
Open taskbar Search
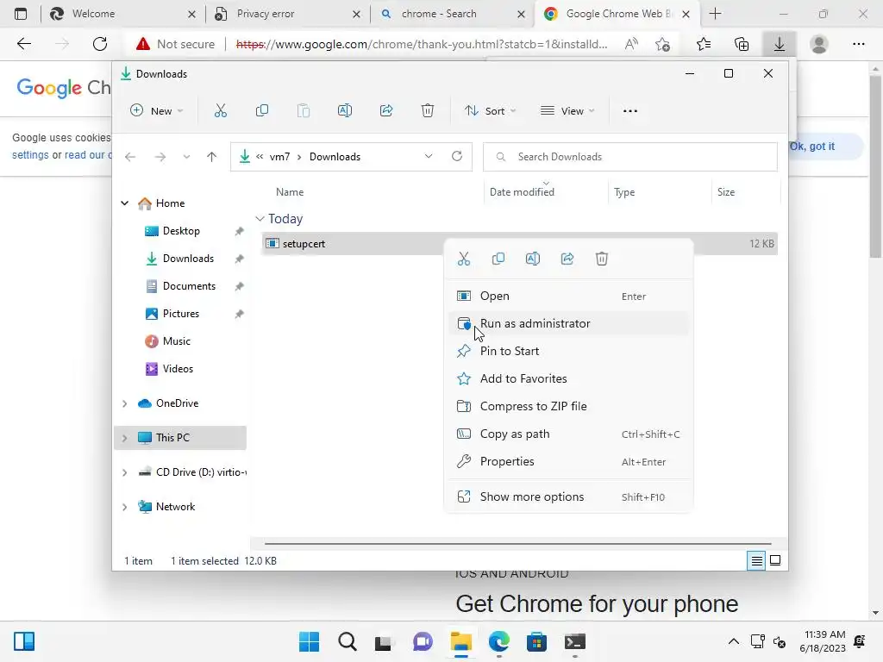(x=348, y=641)
